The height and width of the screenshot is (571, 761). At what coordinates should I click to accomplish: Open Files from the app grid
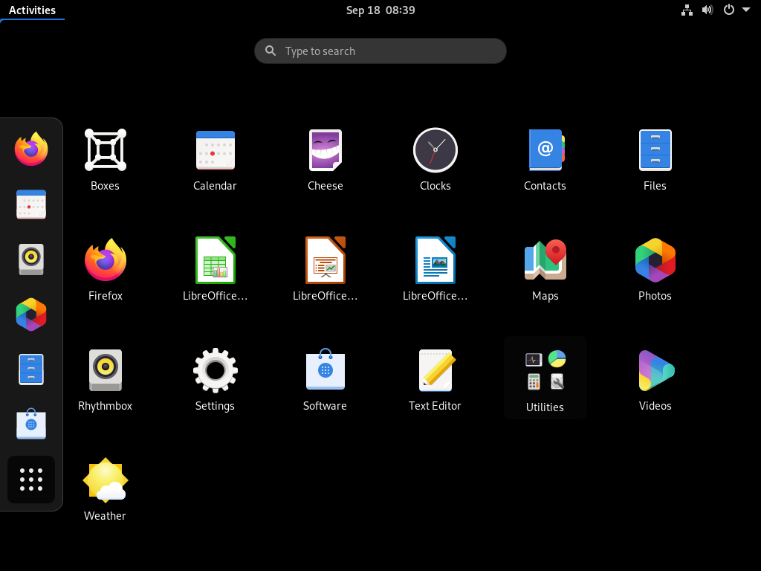point(655,159)
